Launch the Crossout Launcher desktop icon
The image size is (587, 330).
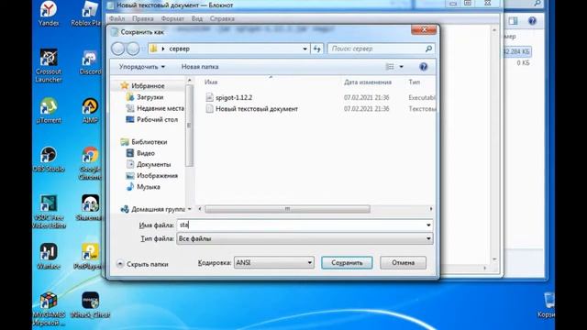pyautogui.click(x=49, y=65)
